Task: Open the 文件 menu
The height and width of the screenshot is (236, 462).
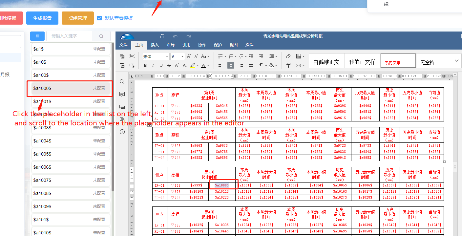Action: [x=123, y=45]
